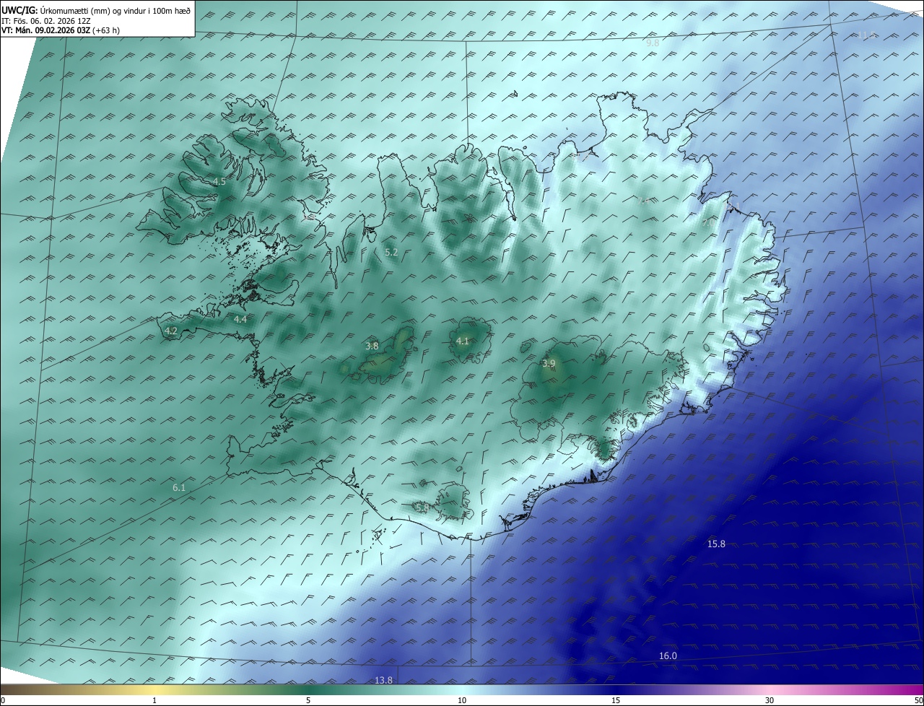Click the 13.8 value at the bottom edge
This screenshot has width=924, height=706.
384,680
